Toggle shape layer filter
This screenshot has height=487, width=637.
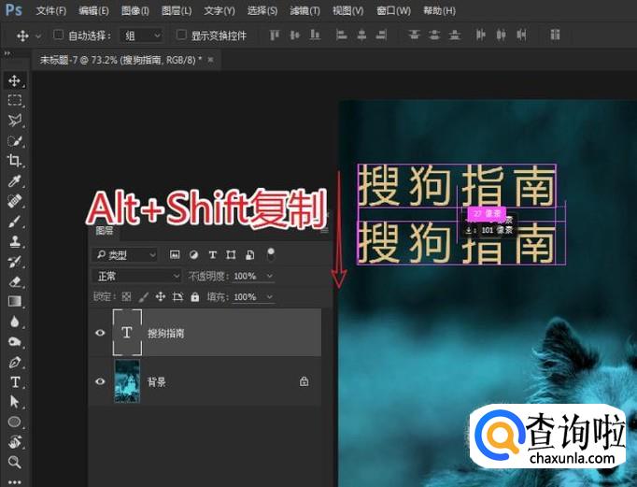pos(231,255)
